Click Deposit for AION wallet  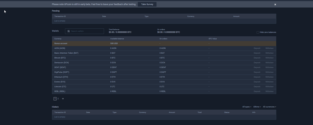tap(257, 48)
